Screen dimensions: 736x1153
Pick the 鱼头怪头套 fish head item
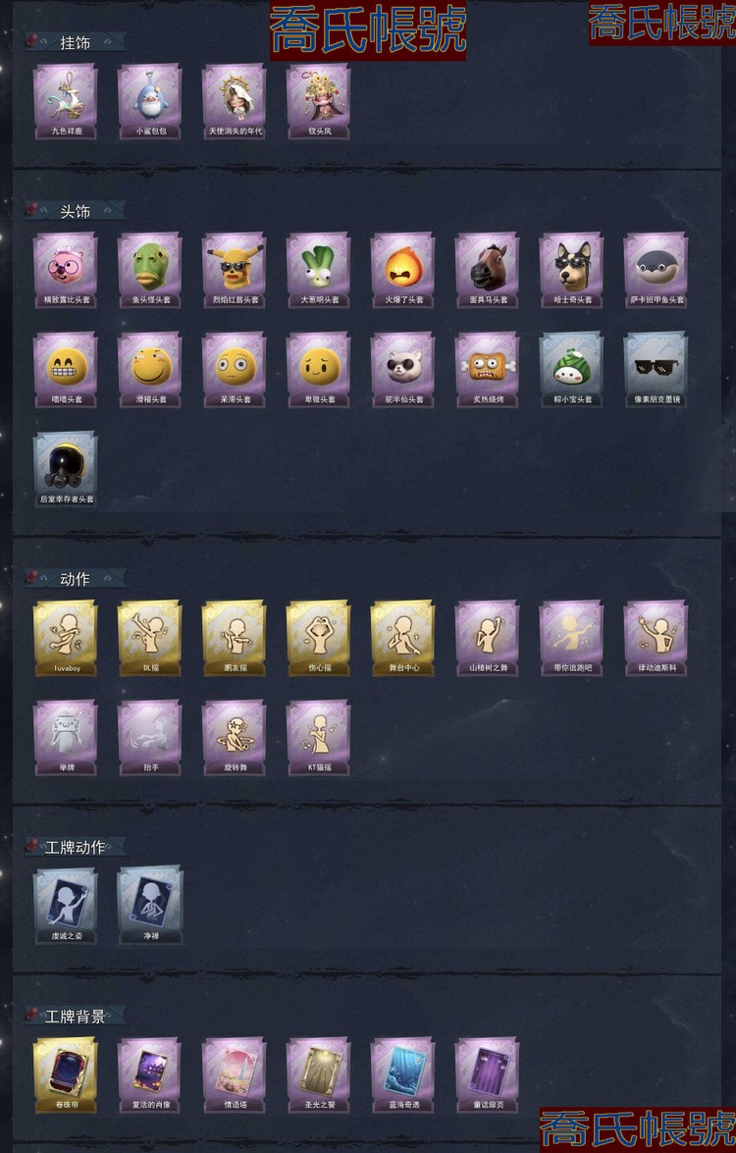(150, 270)
